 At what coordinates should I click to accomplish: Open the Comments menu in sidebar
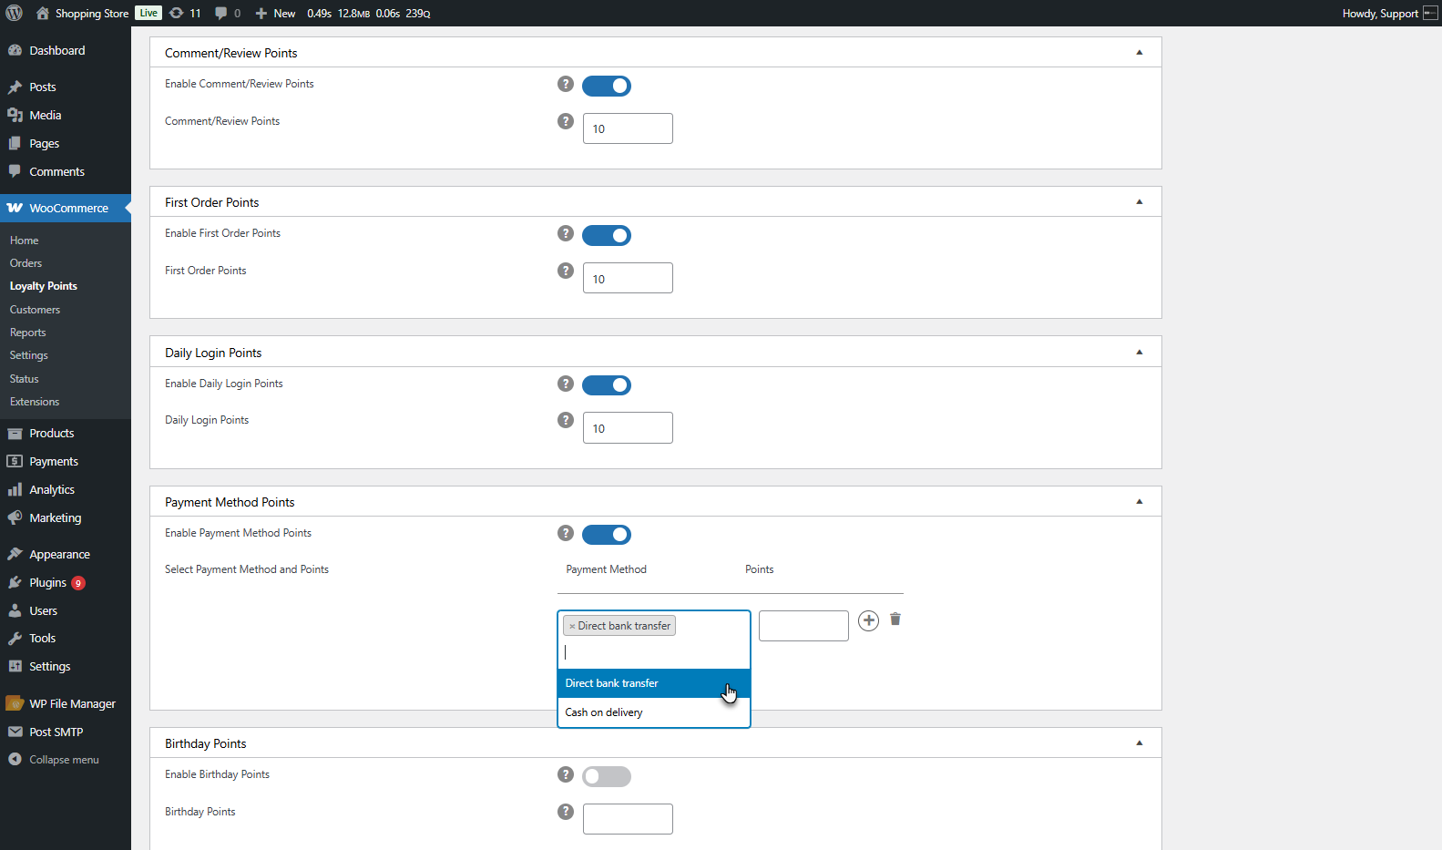point(66,171)
